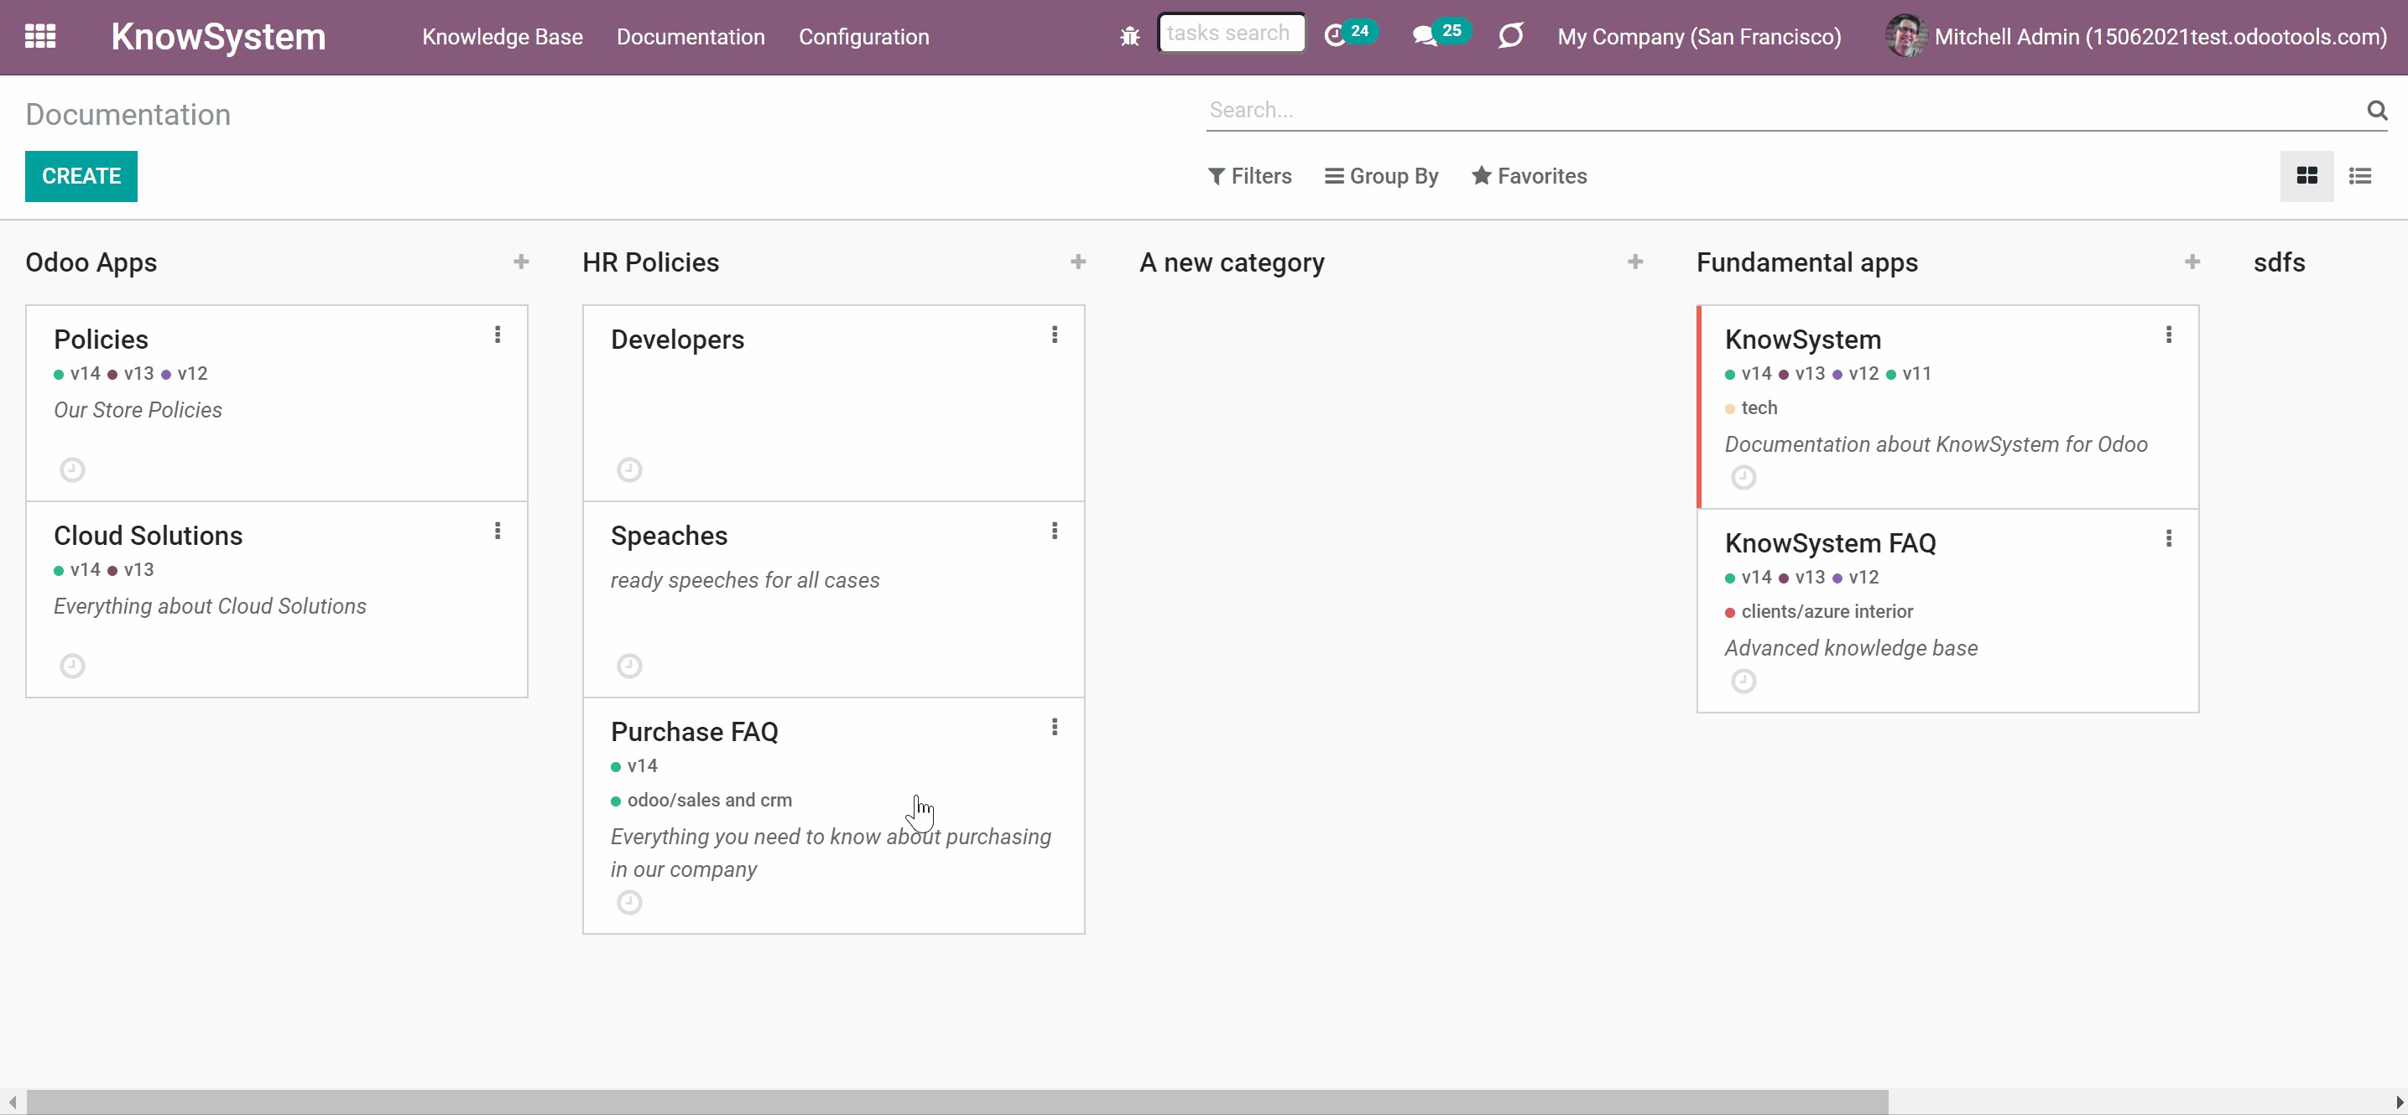Click the KnowSystem app brand
2408x1115 pixels.
[x=219, y=36]
